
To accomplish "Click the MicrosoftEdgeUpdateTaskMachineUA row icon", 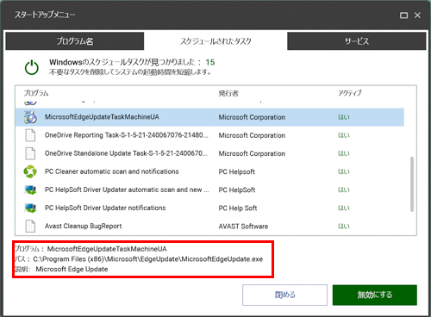I will tap(30, 117).
